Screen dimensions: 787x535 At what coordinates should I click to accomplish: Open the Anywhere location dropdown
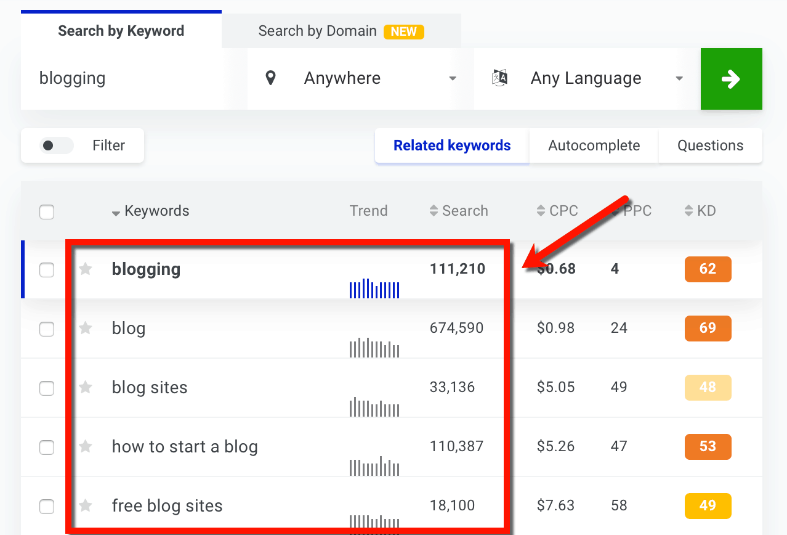(x=360, y=78)
